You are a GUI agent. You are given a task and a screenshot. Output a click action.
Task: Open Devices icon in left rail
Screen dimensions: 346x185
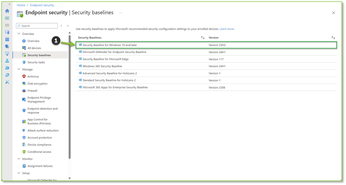(x=7, y=32)
